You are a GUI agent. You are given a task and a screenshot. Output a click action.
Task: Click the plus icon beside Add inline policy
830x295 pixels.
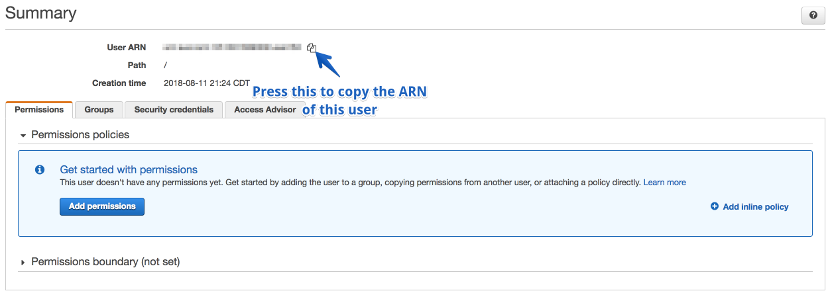click(x=714, y=206)
